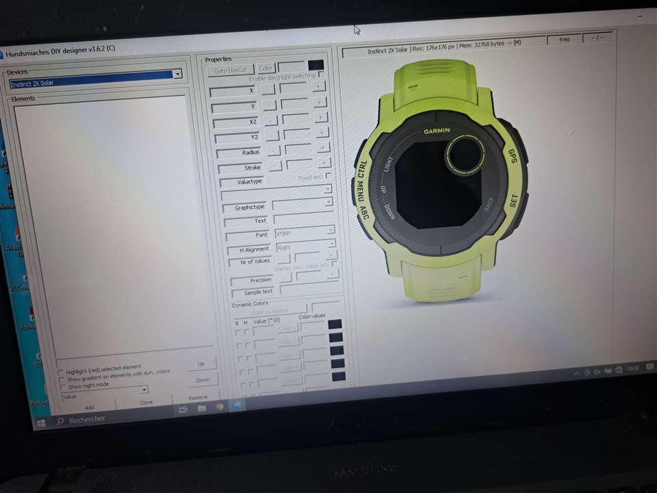This screenshot has width=657, height=493.
Task: Open the Devices dropdown showing Instinct 2X Solar
Action: (x=178, y=74)
